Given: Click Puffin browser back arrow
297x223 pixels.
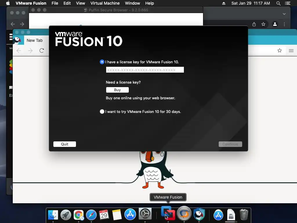Looking at the screenshot, I should pyautogui.click(x=19, y=51).
